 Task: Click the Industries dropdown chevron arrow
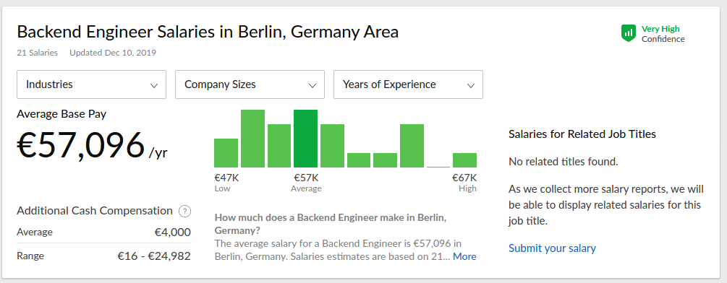click(x=154, y=85)
